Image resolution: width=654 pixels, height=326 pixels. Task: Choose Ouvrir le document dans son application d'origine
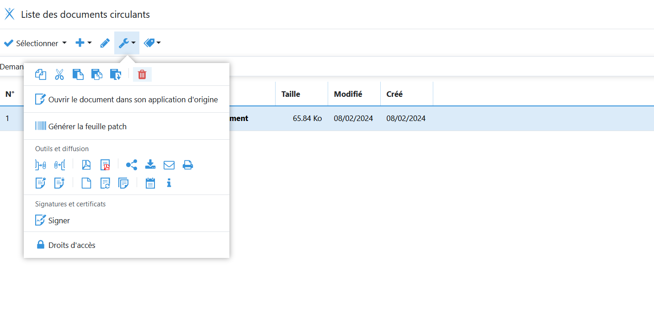tap(133, 100)
